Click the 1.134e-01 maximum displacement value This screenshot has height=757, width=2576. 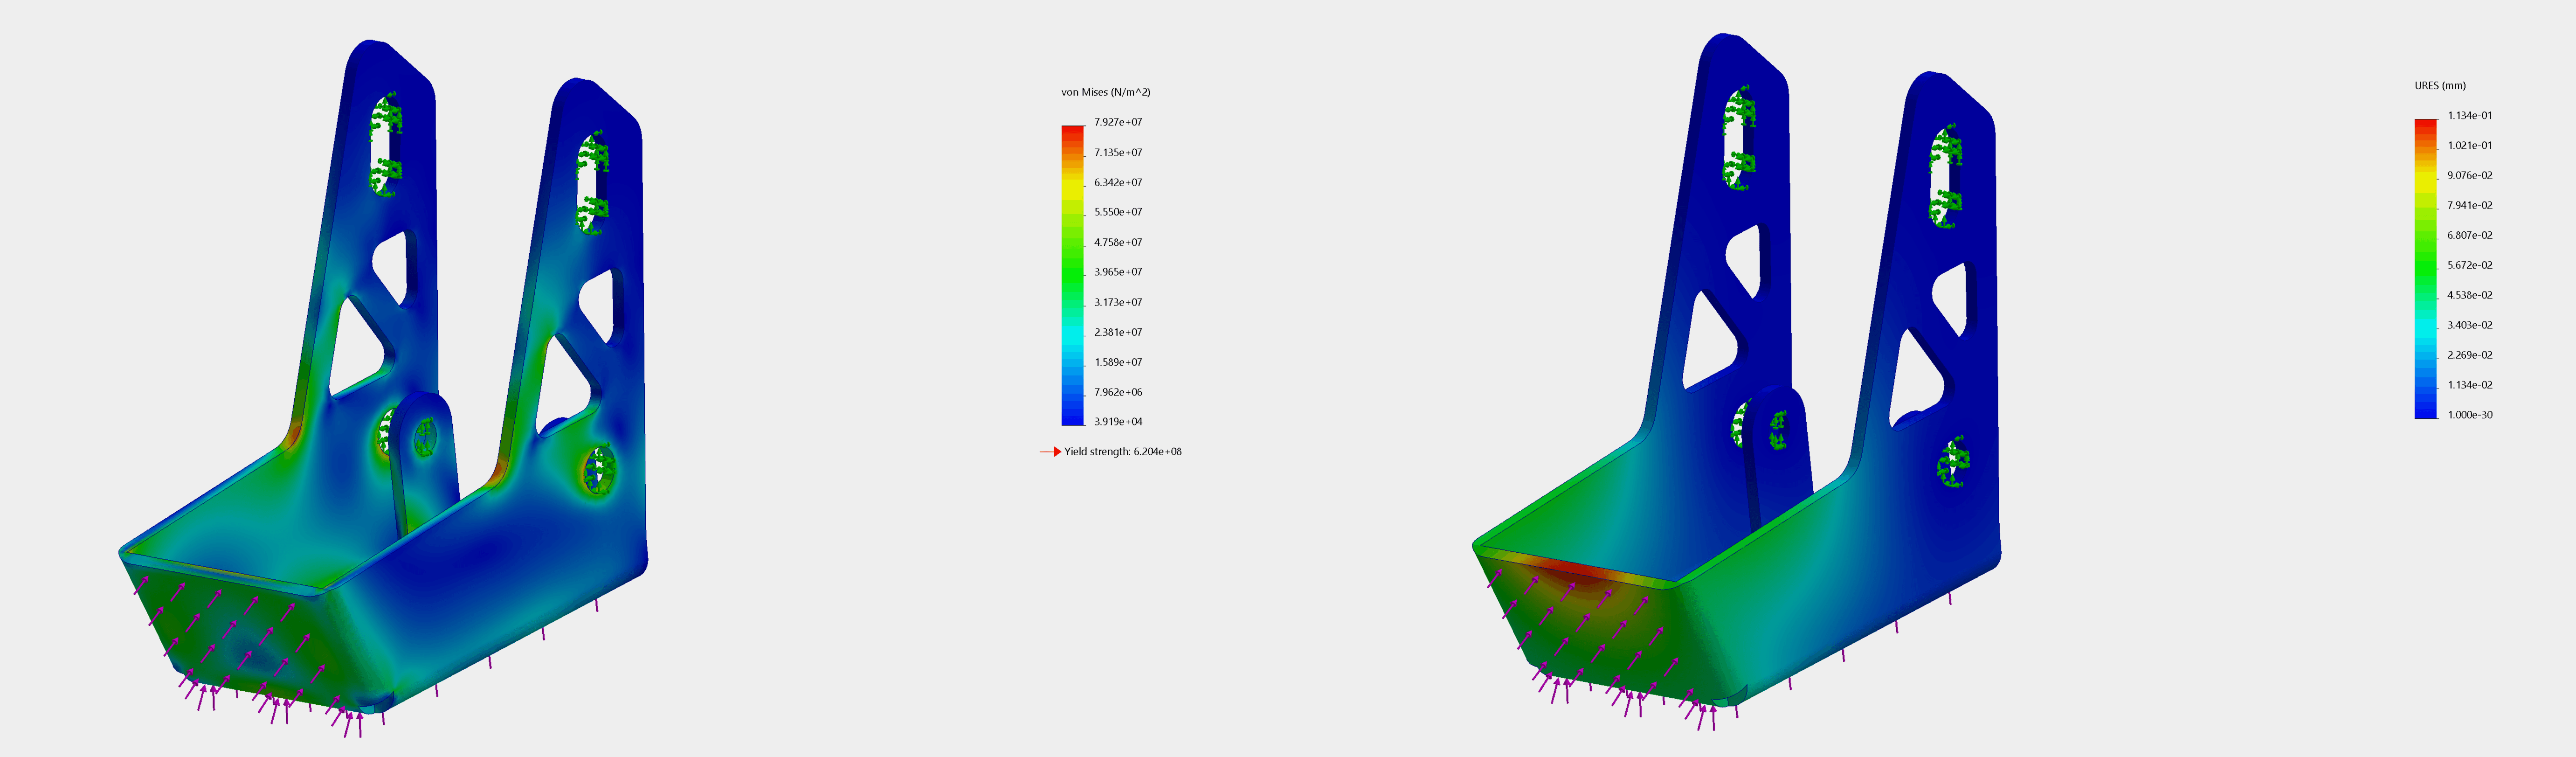(x=2469, y=116)
